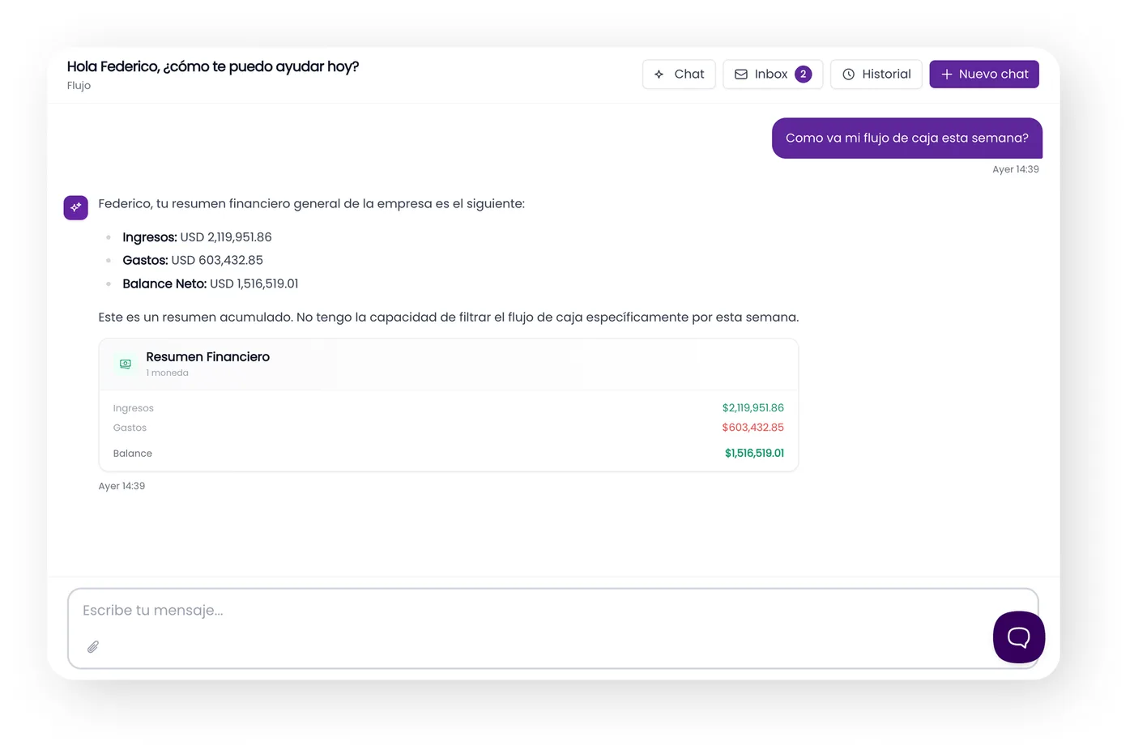Click the user message about flujo de caja
This screenshot has width=1134, height=754.
[x=907, y=138]
